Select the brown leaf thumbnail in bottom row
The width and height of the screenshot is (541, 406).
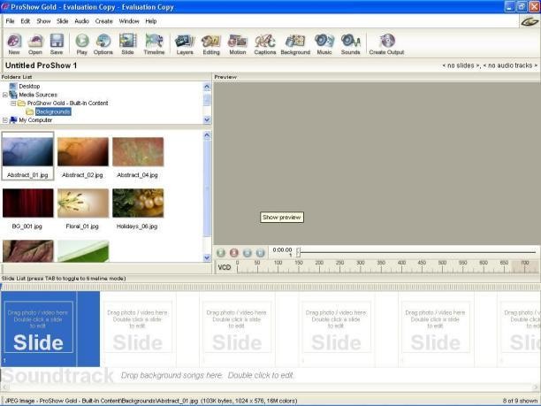coord(28,251)
